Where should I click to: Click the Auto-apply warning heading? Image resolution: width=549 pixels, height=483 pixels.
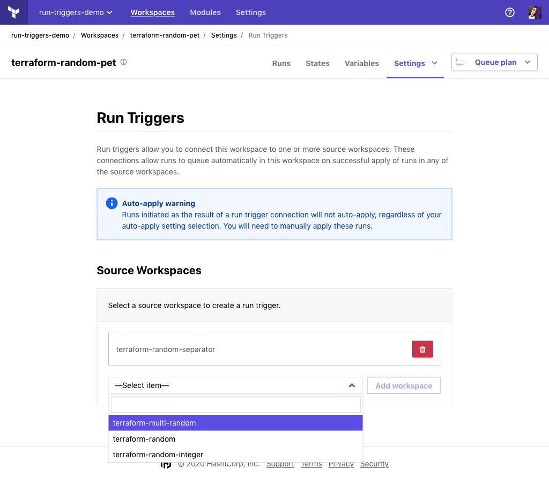tap(159, 203)
